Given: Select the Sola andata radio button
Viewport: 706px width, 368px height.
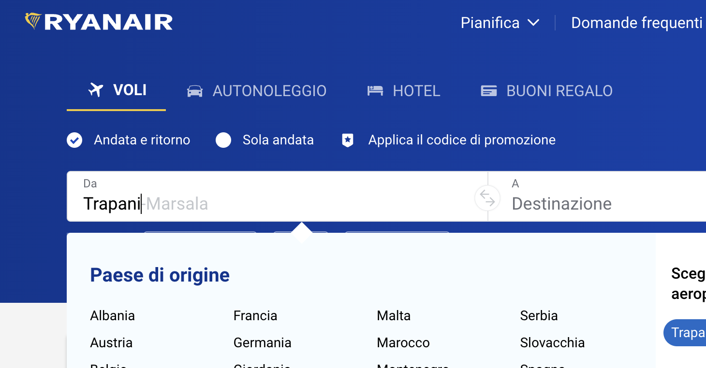Looking at the screenshot, I should pyautogui.click(x=223, y=140).
